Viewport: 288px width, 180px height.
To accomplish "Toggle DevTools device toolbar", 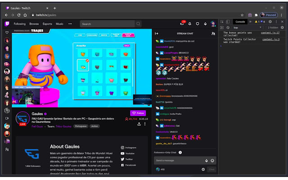I will pos(228,22).
